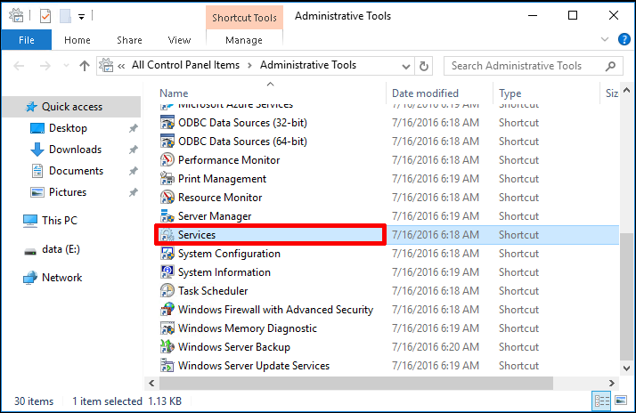Image resolution: width=636 pixels, height=413 pixels.
Task: Open Downloads in navigation pane
Action: point(75,150)
